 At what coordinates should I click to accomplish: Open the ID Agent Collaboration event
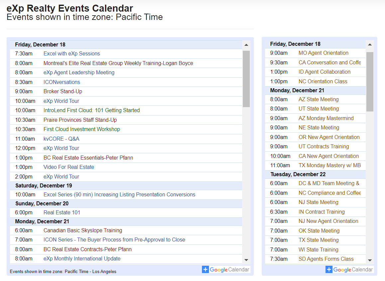(x=324, y=72)
